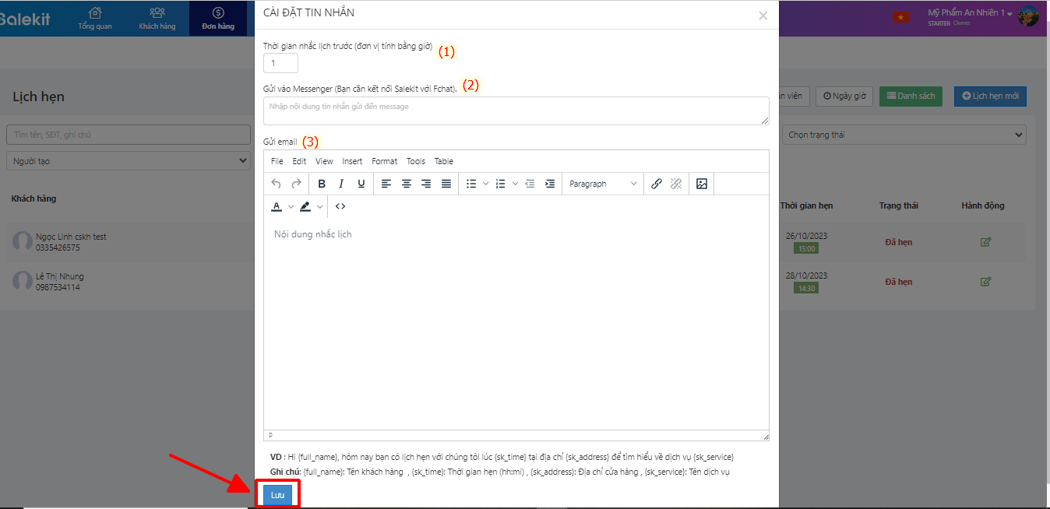This screenshot has height=509, width=1050.
Task: Insert a link via the chain icon
Action: 657,184
